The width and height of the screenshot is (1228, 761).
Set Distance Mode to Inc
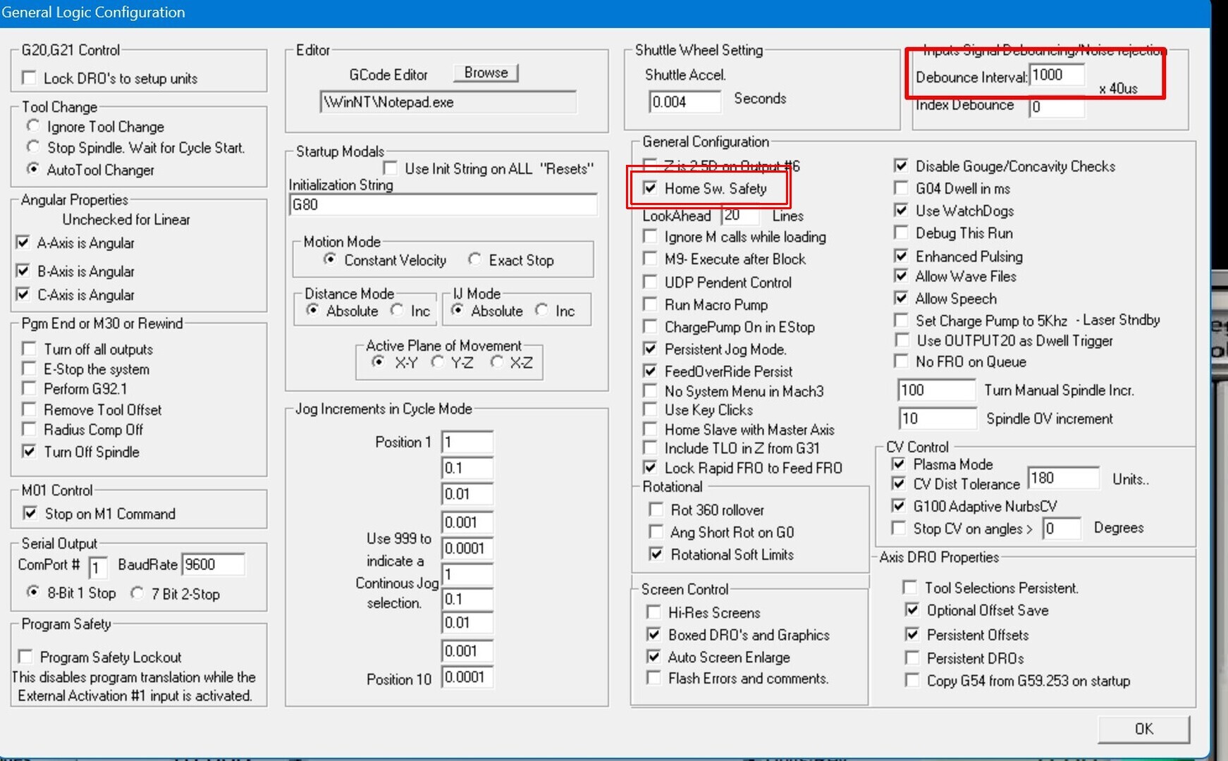tap(398, 311)
